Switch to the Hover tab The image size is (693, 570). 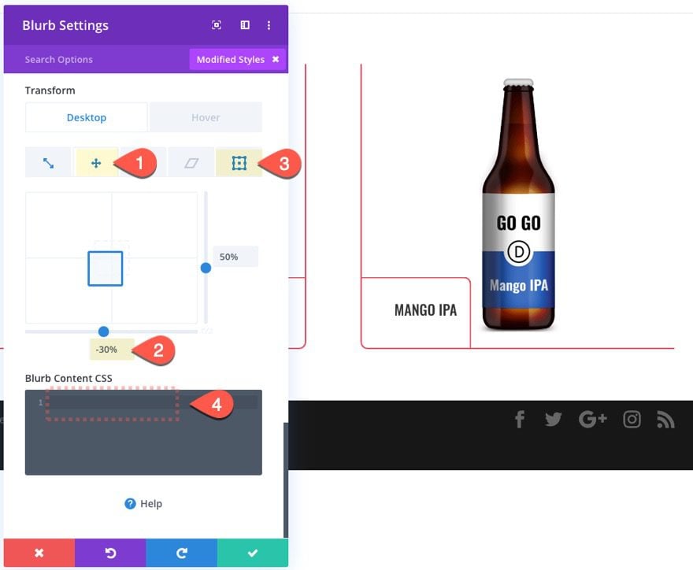coord(206,117)
